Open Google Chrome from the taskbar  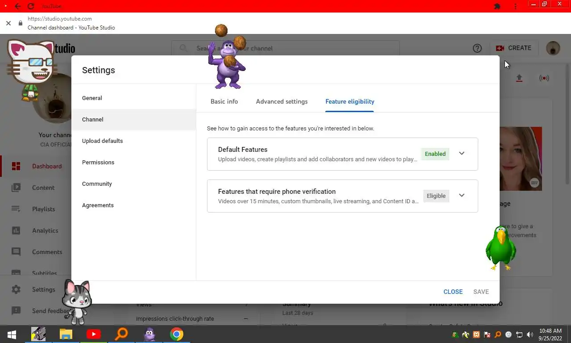click(x=177, y=334)
